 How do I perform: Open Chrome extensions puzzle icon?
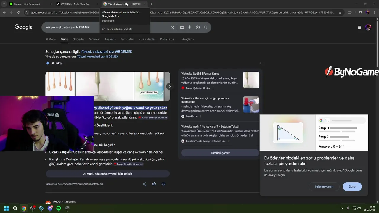coord(350,12)
